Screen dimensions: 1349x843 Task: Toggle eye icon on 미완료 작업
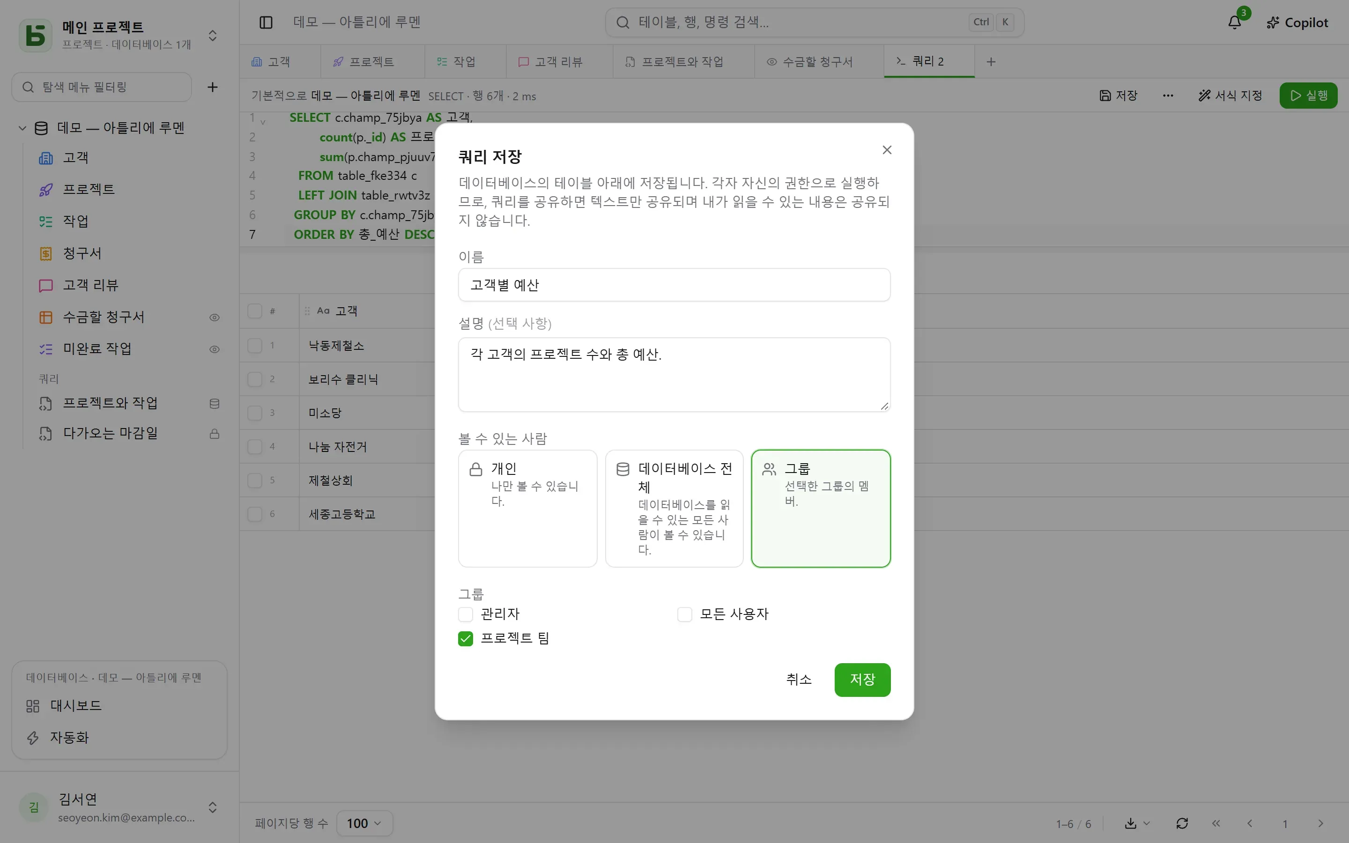click(x=214, y=349)
